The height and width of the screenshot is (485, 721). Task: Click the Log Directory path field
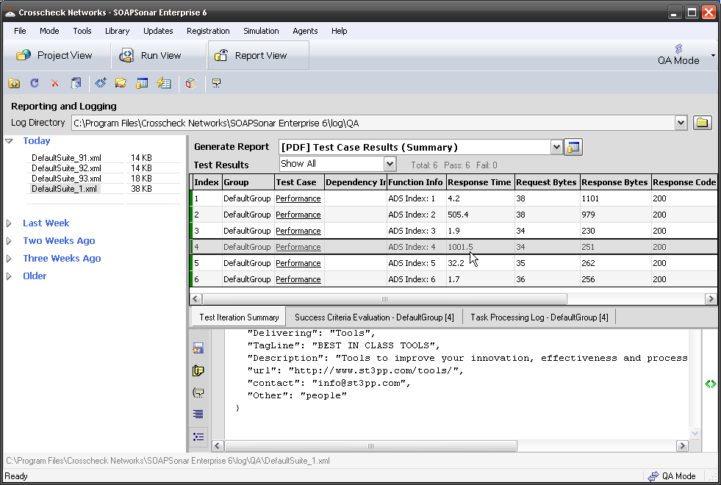click(x=373, y=123)
